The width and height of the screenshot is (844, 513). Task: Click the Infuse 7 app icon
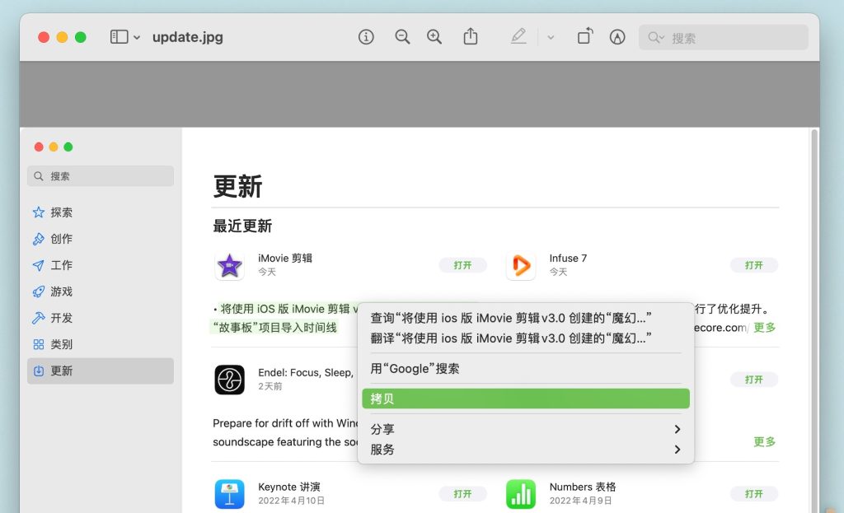coord(521,265)
